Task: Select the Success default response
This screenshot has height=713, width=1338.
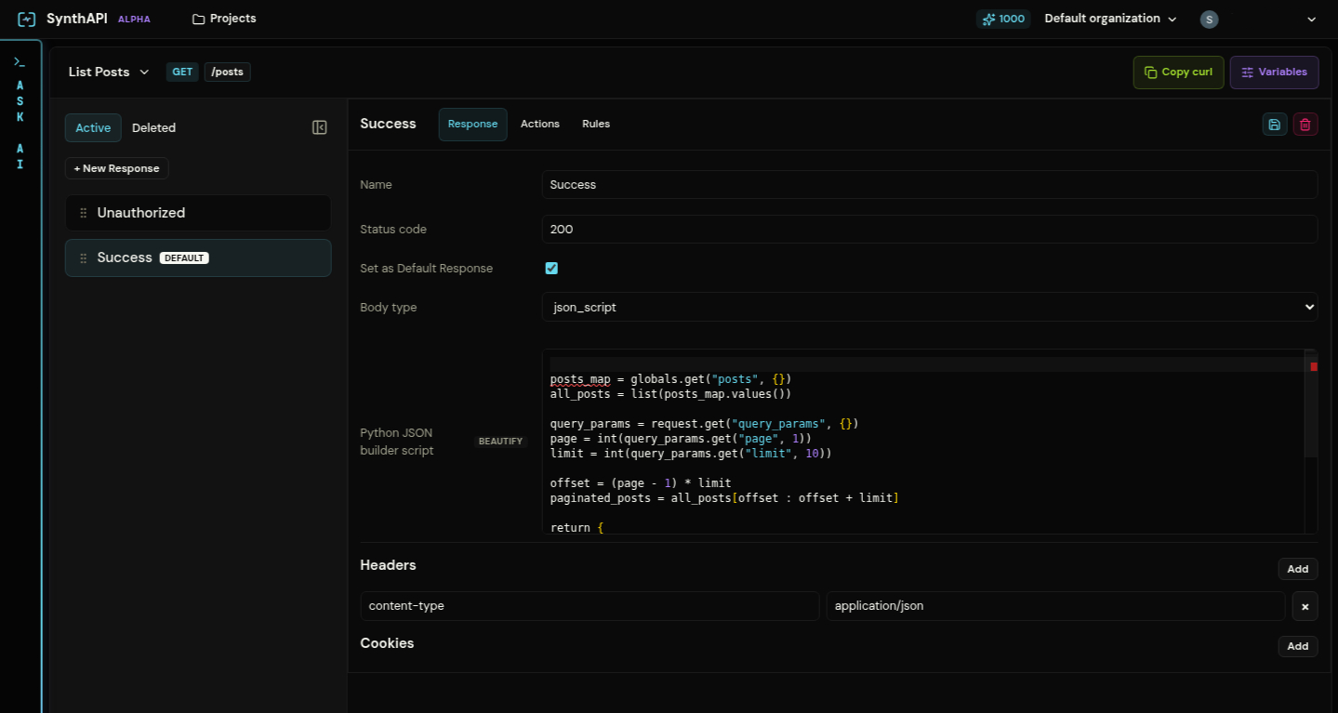Action: 198,257
